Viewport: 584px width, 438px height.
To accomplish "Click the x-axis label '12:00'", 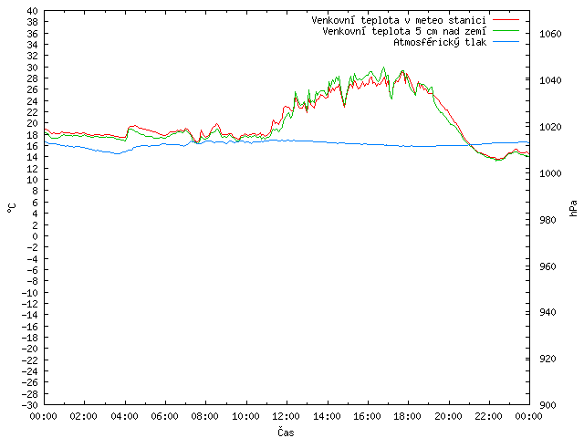I will click(286, 416).
